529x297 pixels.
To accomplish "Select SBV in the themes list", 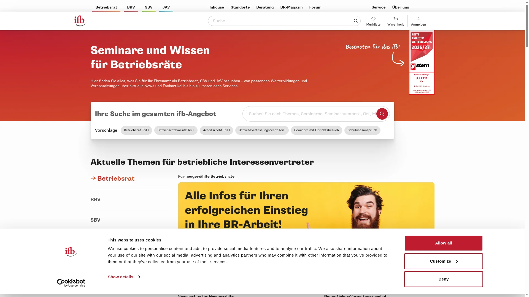I will [96, 220].
